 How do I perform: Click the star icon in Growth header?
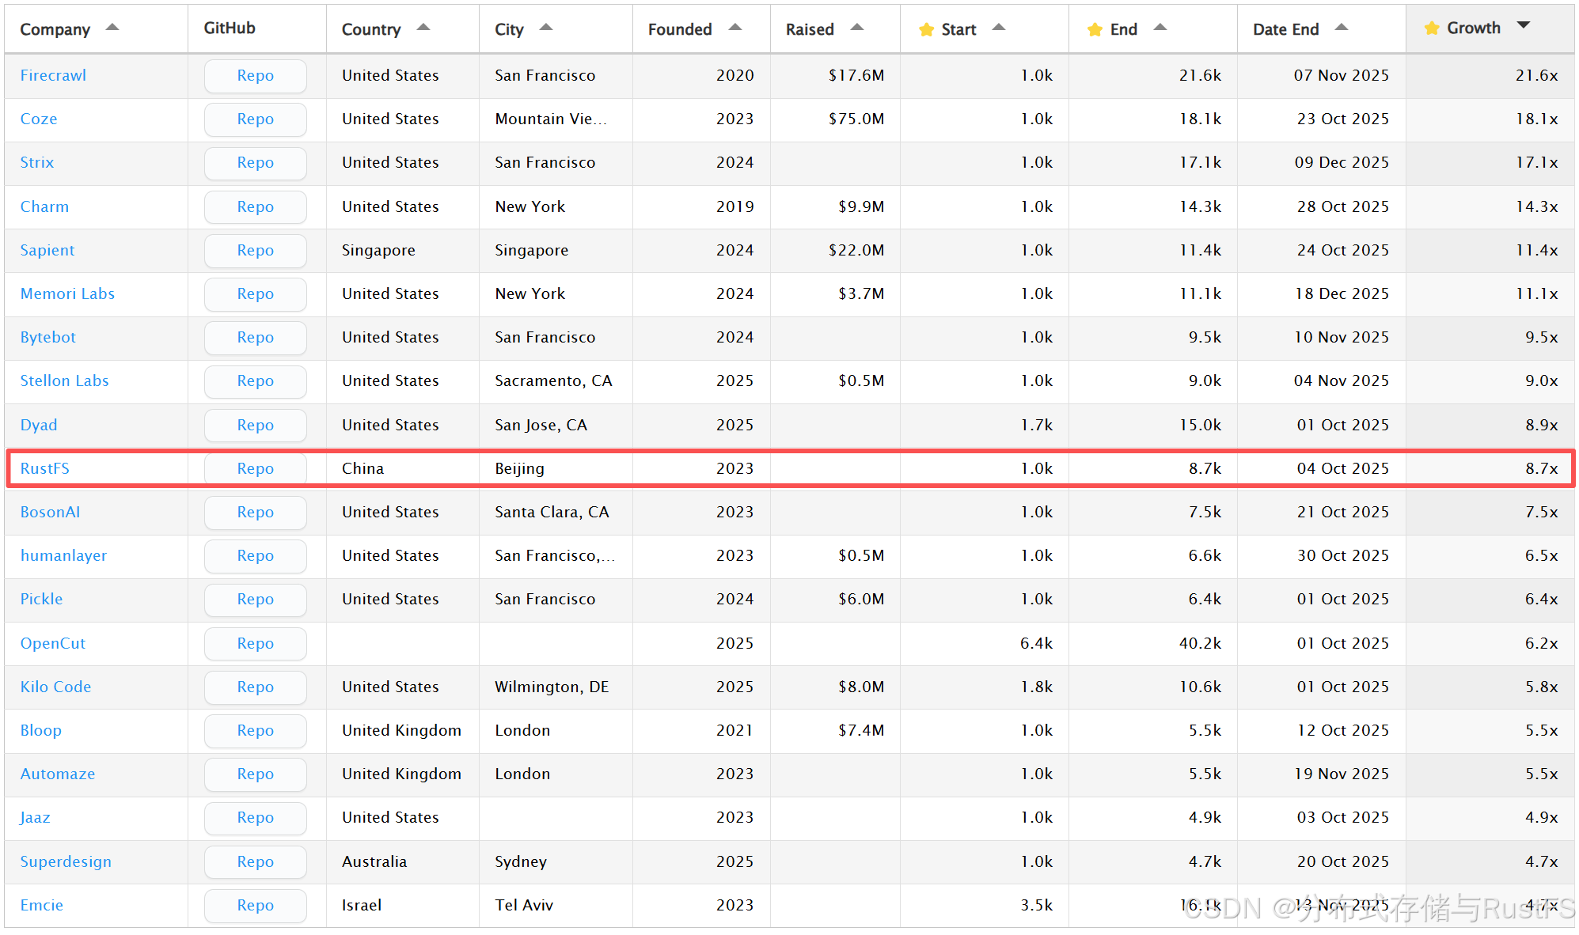point(1432,28)
